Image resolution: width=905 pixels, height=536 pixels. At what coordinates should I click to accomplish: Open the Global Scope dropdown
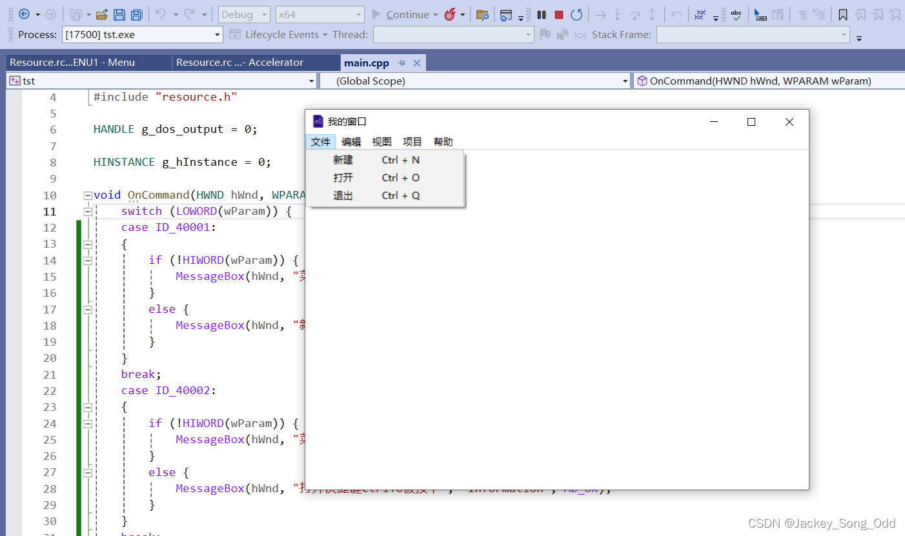click(474, 81)
